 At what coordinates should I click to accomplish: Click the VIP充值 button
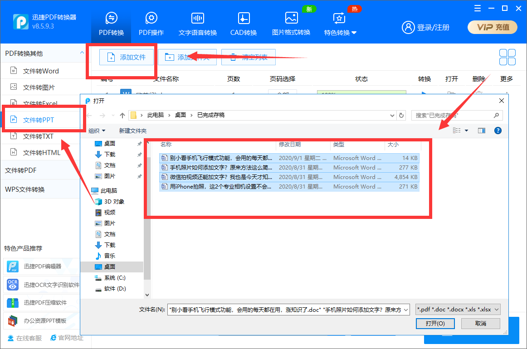pyautogui.click(x=492, y=27)
